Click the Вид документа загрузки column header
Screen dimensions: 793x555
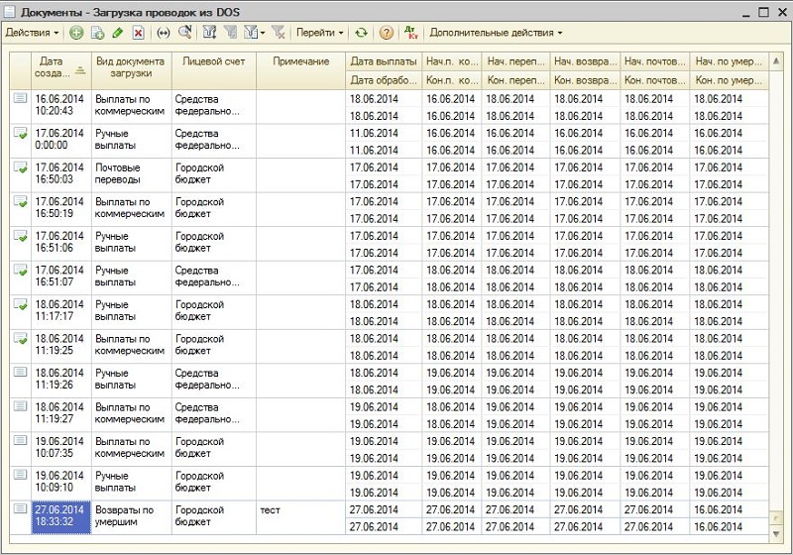coord(131,67)
